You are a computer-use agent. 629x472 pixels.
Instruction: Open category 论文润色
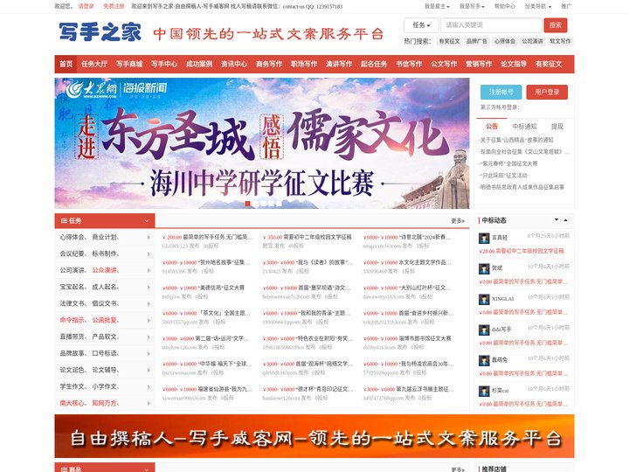coord(73,370)
